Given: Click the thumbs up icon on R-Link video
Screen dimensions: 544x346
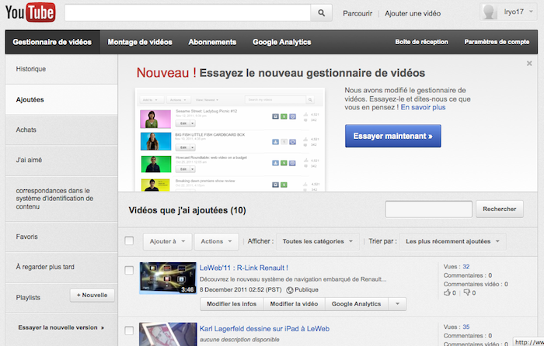Looking at the screenshot, I should pyautogui.click(x=446, y=293).
